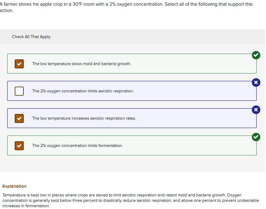The height and width of the screenshot is (209, 266).
Task: Click blue X icon on limits aerobic respiration option
Action: click(256, 82)
